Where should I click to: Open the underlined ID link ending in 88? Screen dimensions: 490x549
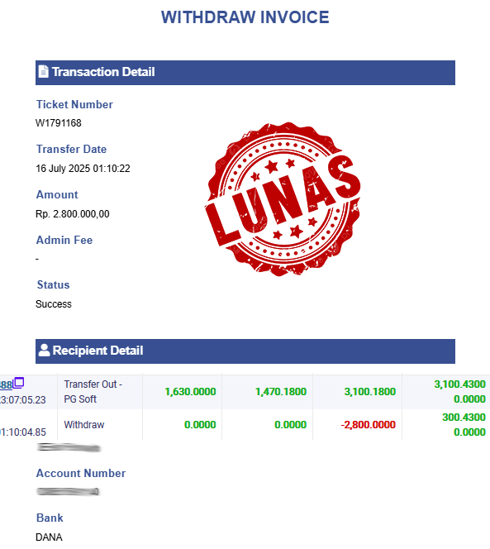point(6,385)
